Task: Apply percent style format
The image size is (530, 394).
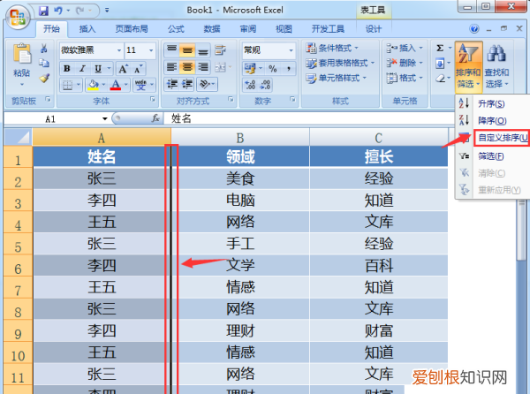Action: (273, 69)
